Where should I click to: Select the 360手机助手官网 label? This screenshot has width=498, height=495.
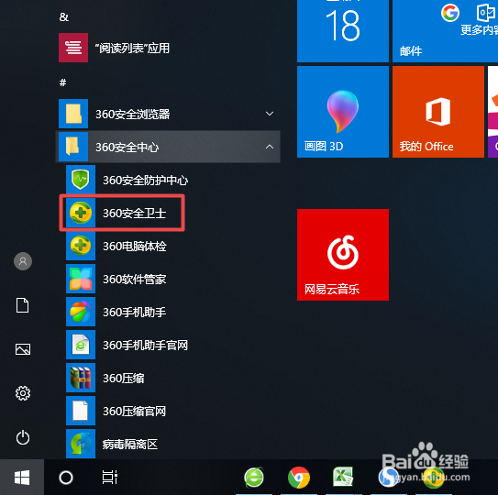(145, 346)
